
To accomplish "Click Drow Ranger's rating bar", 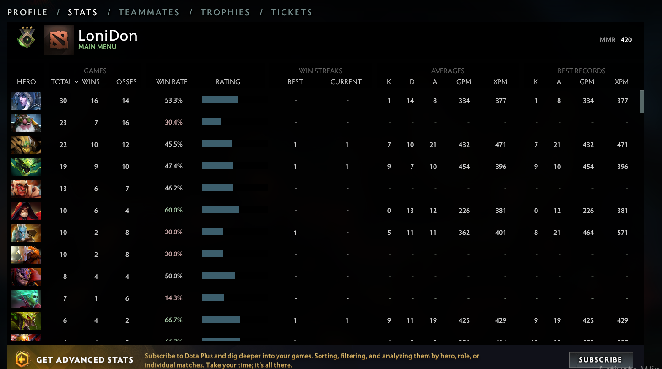I will (220, 100).
